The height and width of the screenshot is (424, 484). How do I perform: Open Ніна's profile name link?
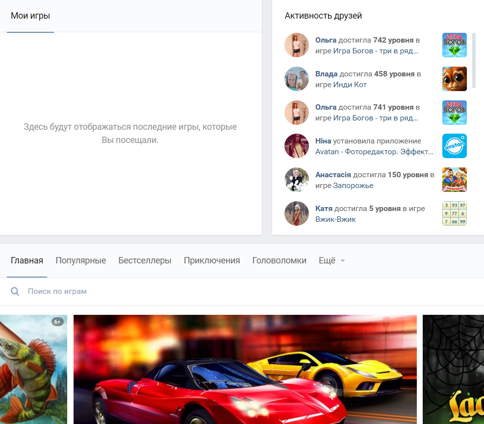click(323, 141)
